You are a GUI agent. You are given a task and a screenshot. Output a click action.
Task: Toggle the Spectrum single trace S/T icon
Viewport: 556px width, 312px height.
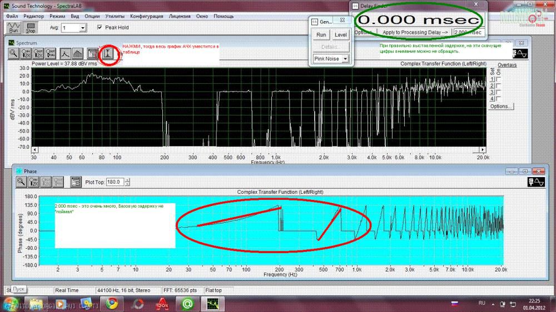tap(520, 53)
